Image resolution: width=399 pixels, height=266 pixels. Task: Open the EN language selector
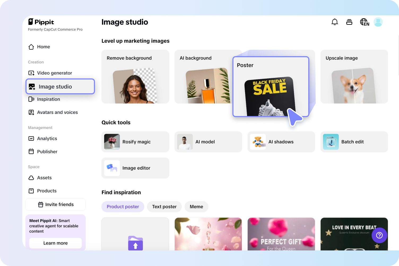pyautogui.click(x=364, y=22)
